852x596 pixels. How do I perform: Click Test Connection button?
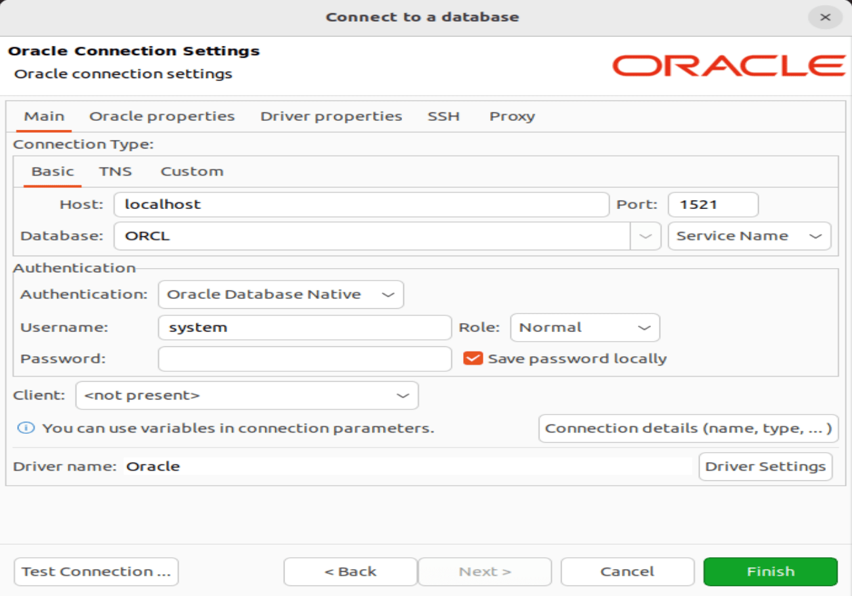tap(96, 572)
